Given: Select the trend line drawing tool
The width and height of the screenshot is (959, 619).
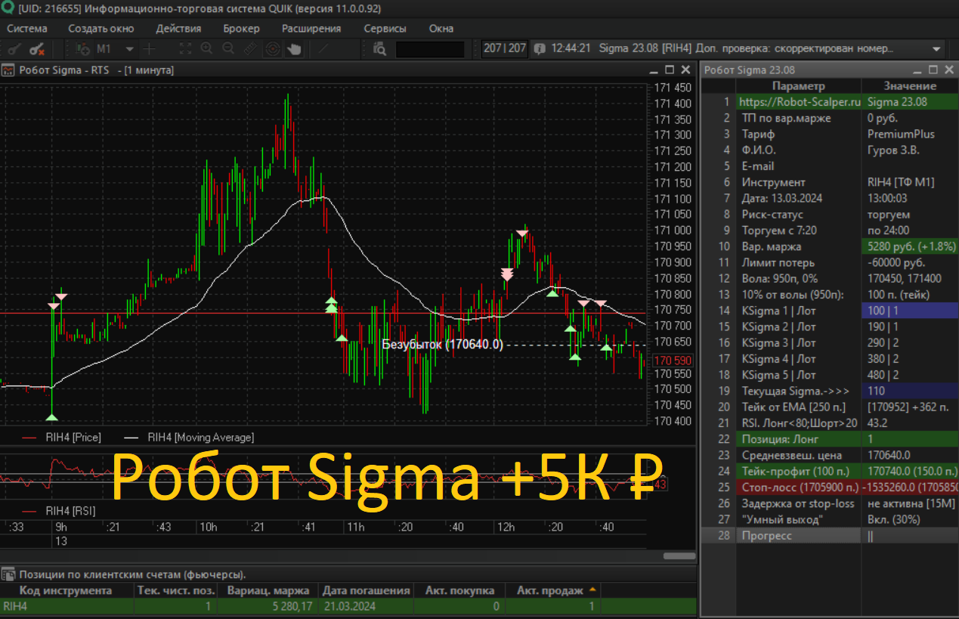Looking at the screenshot, I should [323, 49].
